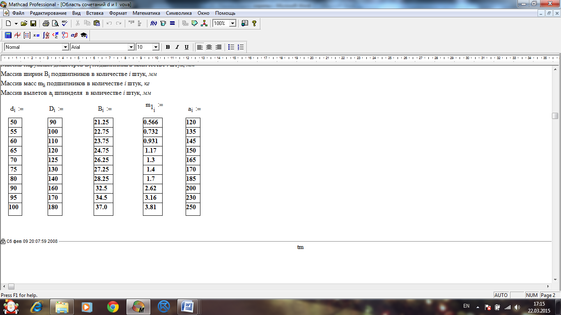This screenshot has width=561, height=315.
Task: Open the Greek symbols palette
Action: tap(74, 35)
